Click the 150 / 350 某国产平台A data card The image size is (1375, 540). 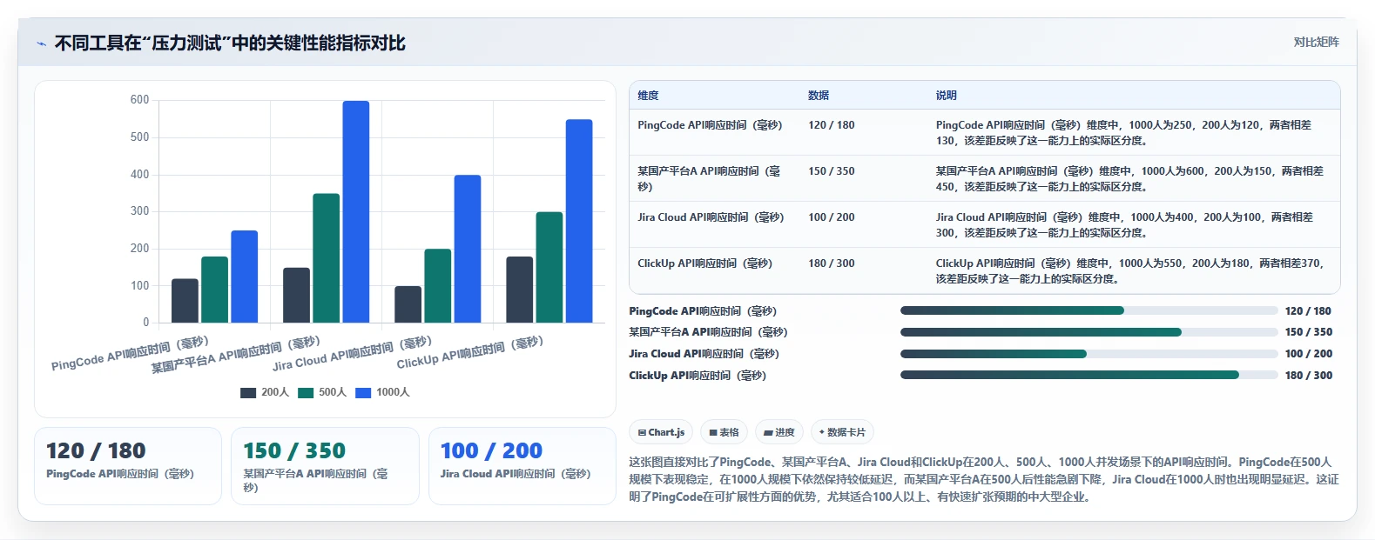pyautogui.click(x=325, y=466)
